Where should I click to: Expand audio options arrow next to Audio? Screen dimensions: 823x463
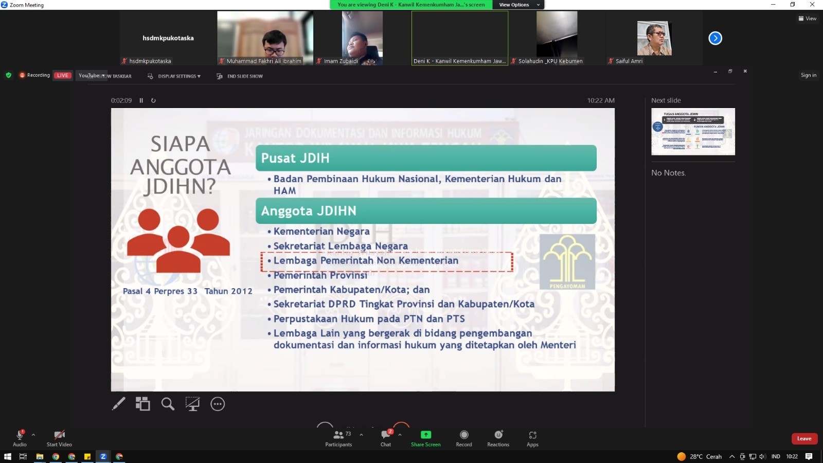pyautogui.click(x=33, y=435)
